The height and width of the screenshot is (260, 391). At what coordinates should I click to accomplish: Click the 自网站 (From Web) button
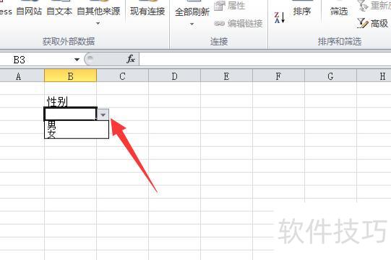pos(29,12)
